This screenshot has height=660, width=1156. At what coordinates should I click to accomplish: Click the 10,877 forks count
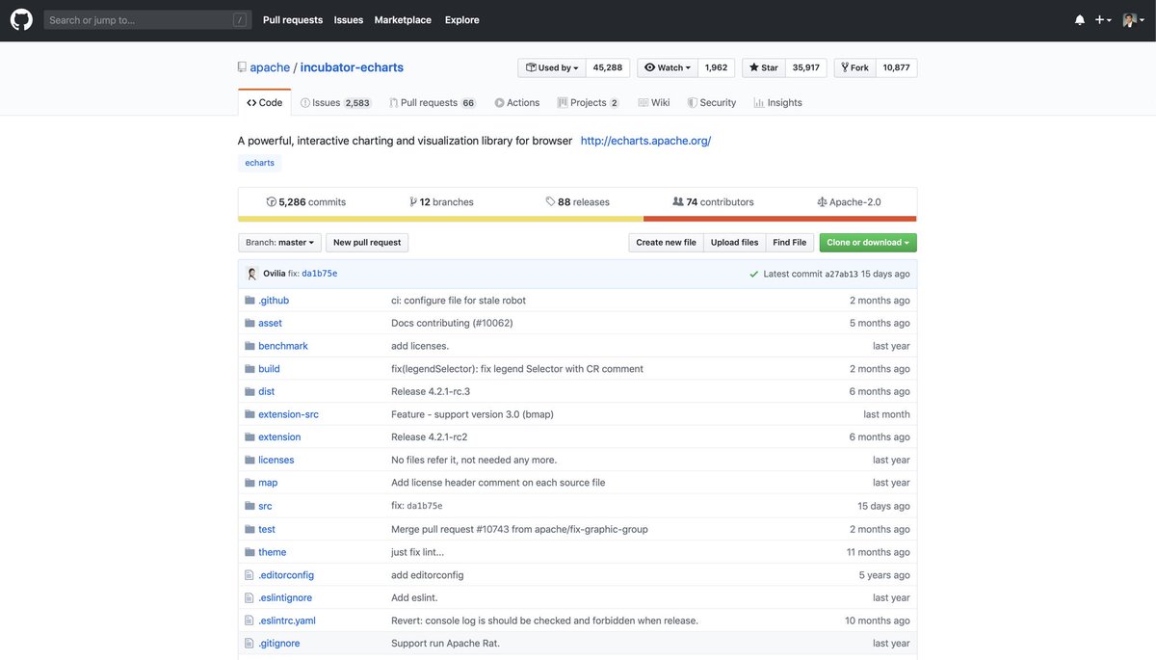(896, 67)
